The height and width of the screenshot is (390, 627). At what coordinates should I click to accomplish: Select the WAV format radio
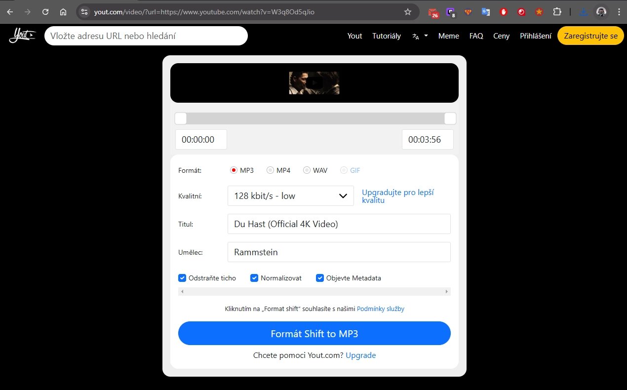coord(307,170)
